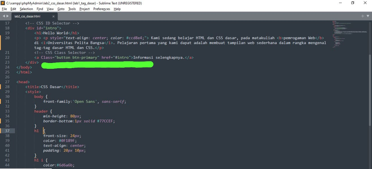Open the Preferences menu
372x169 pixels.
[x=101, y=9]
